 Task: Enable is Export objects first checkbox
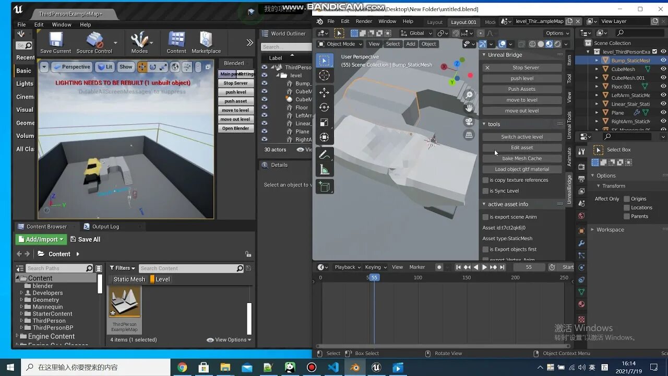485,250
